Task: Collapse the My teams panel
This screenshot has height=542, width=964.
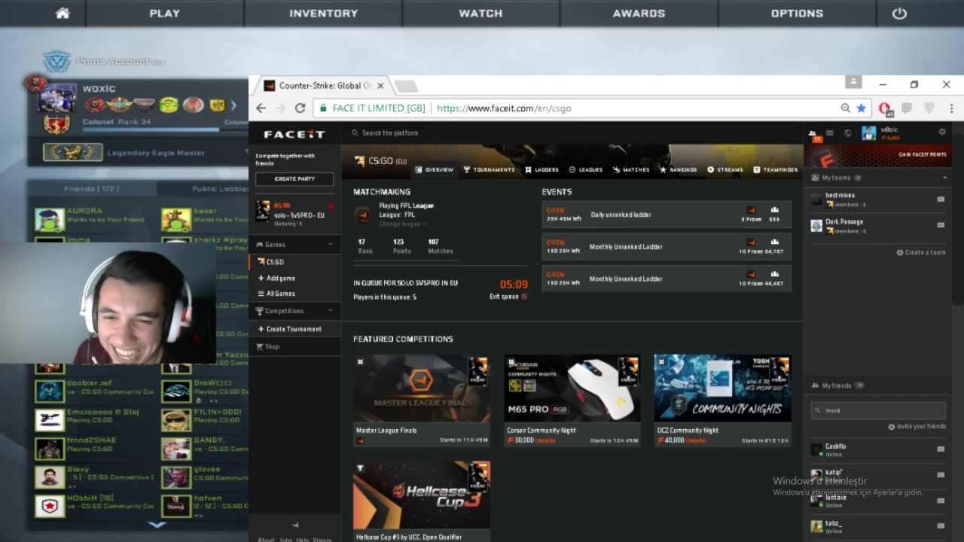Action: (945, 178)
